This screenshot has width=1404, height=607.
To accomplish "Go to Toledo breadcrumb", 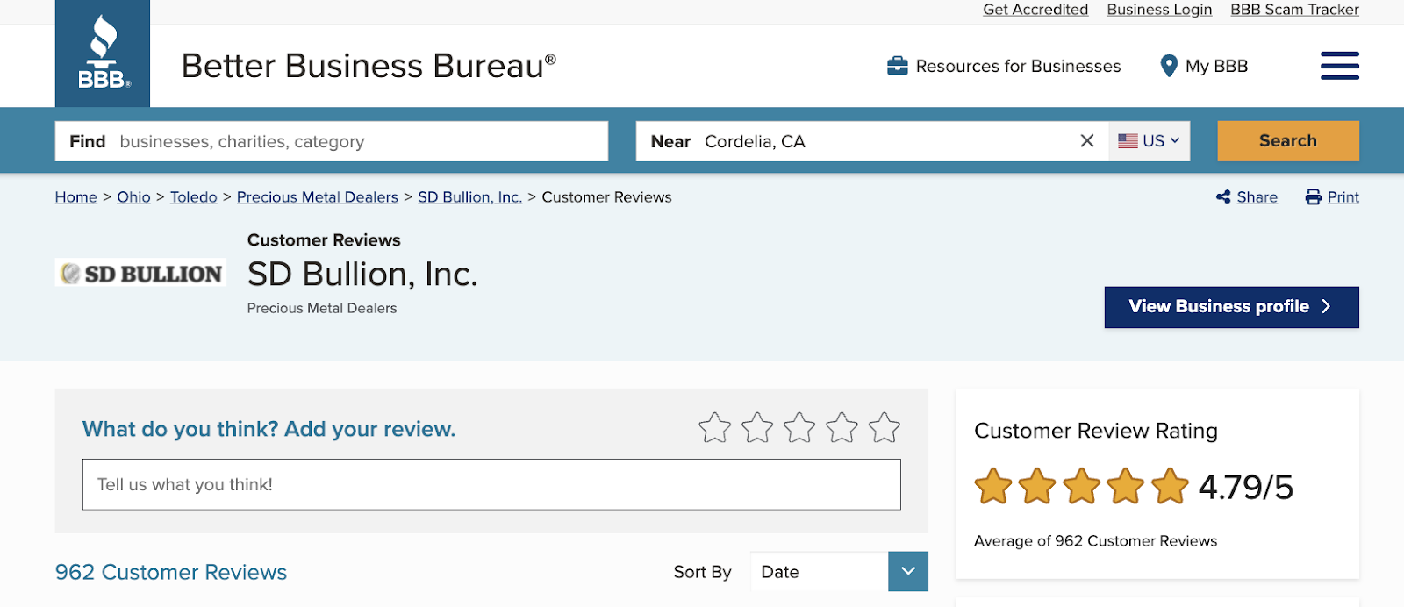I will point(194,197).
